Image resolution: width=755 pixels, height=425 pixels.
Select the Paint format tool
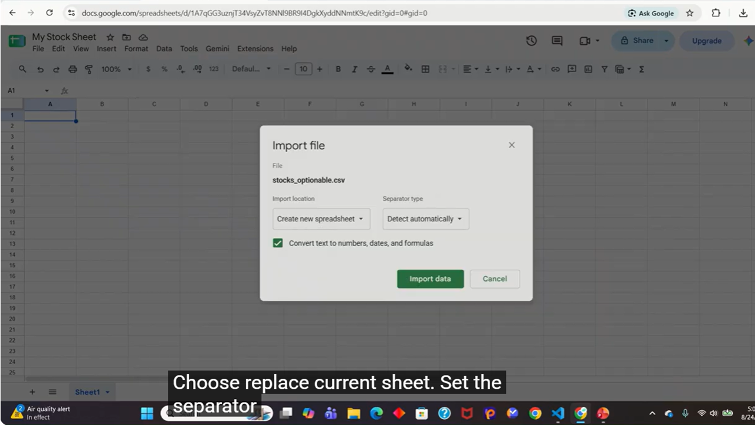click(x=89, y=69)
